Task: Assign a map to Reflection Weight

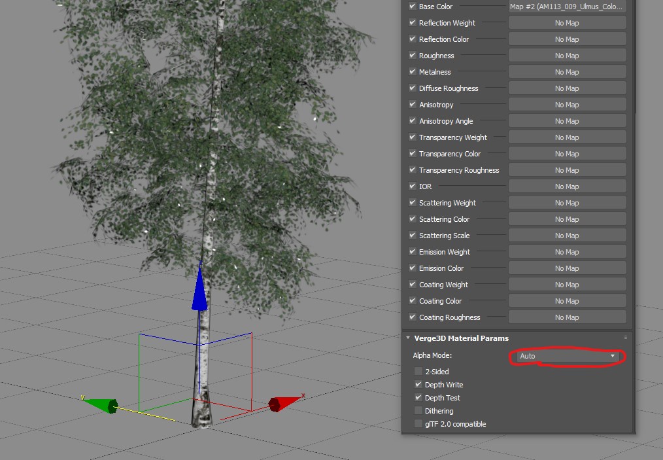Action: (x=567, y=23)
